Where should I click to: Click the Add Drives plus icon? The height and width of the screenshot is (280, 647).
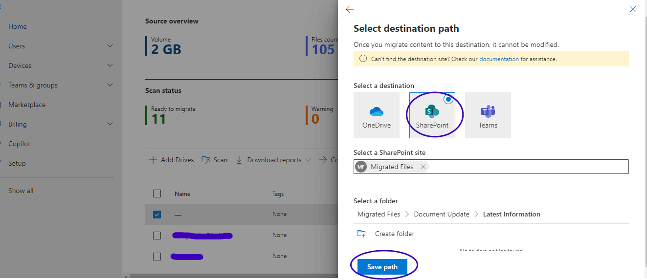click(153, 160)
